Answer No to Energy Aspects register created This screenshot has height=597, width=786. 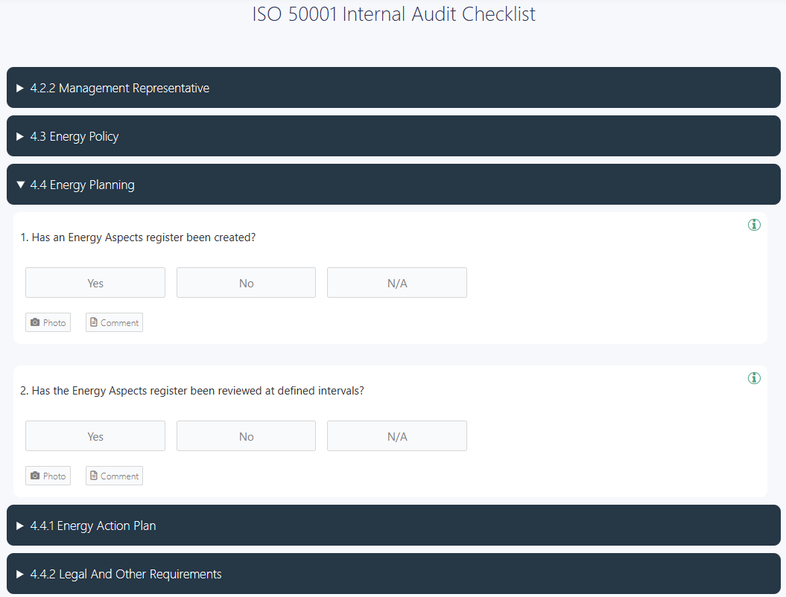tap(246, 282)
